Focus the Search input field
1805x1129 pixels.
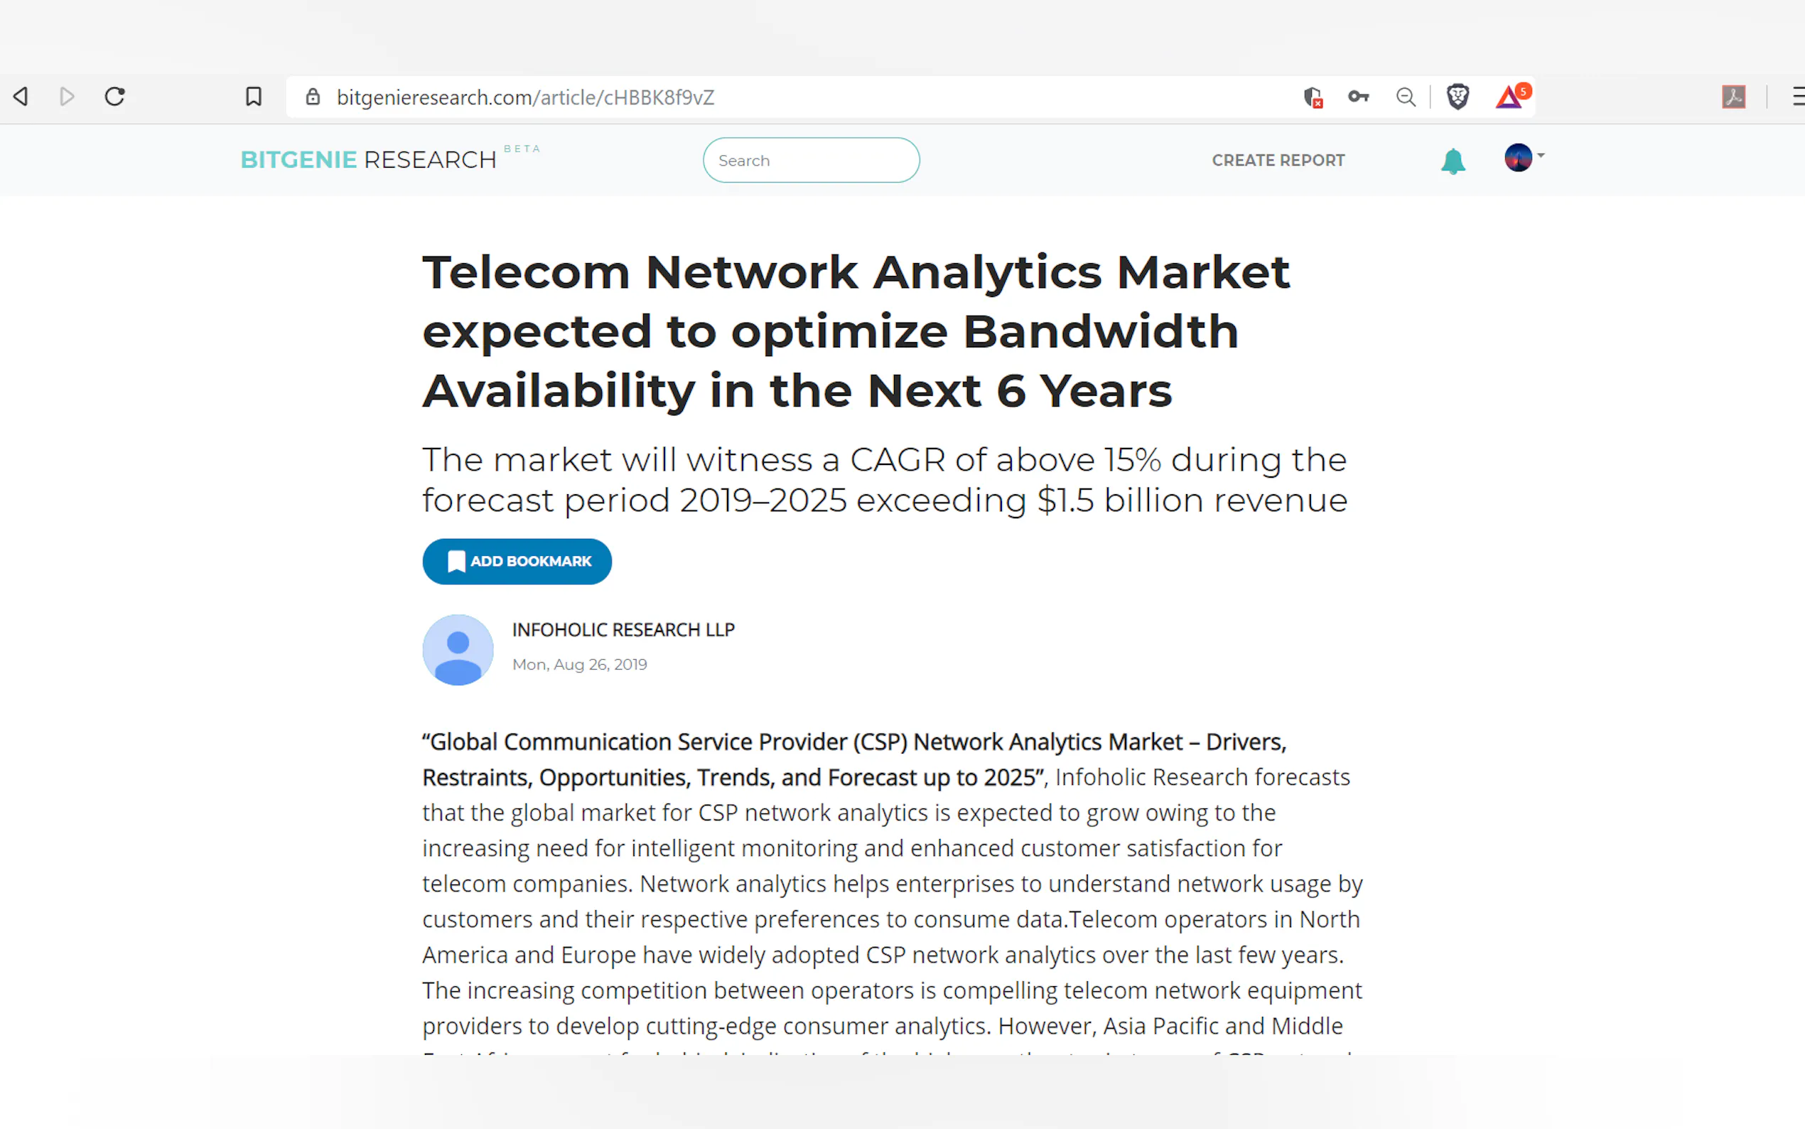click(811, 160)
